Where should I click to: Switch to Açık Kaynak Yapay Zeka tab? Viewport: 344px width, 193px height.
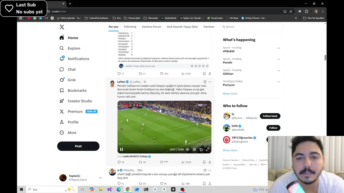pos(182,27)
